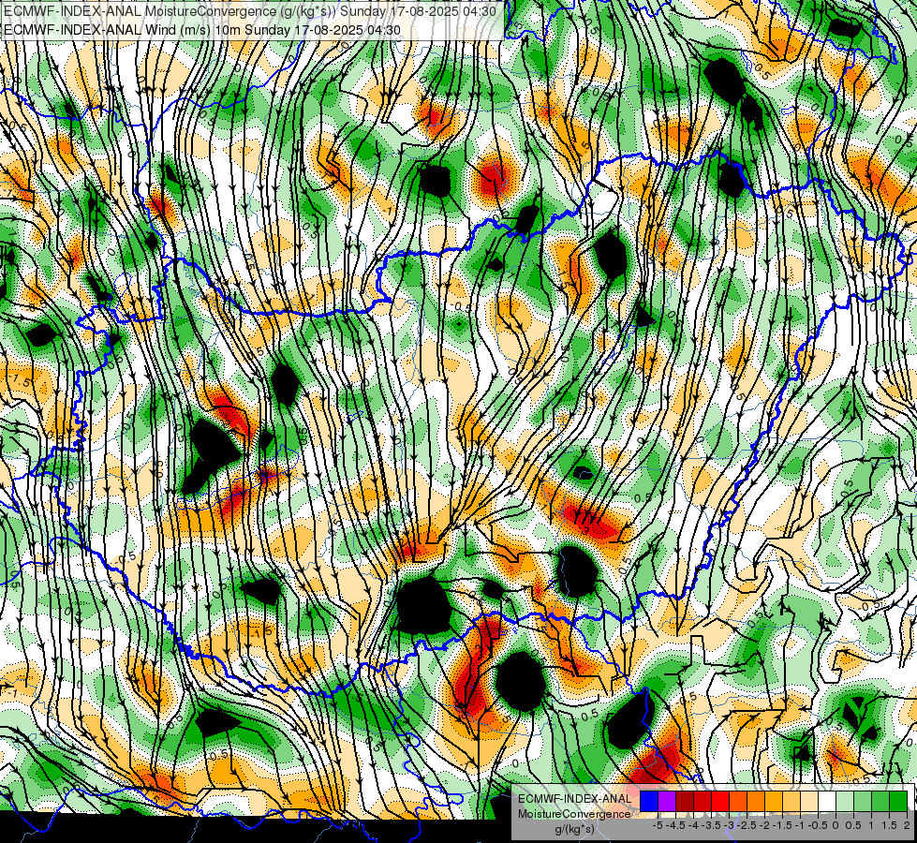Click the g/(kg*s) unit label in legend
The width and height of the screenshot is (917, 843).
point(574,830)
